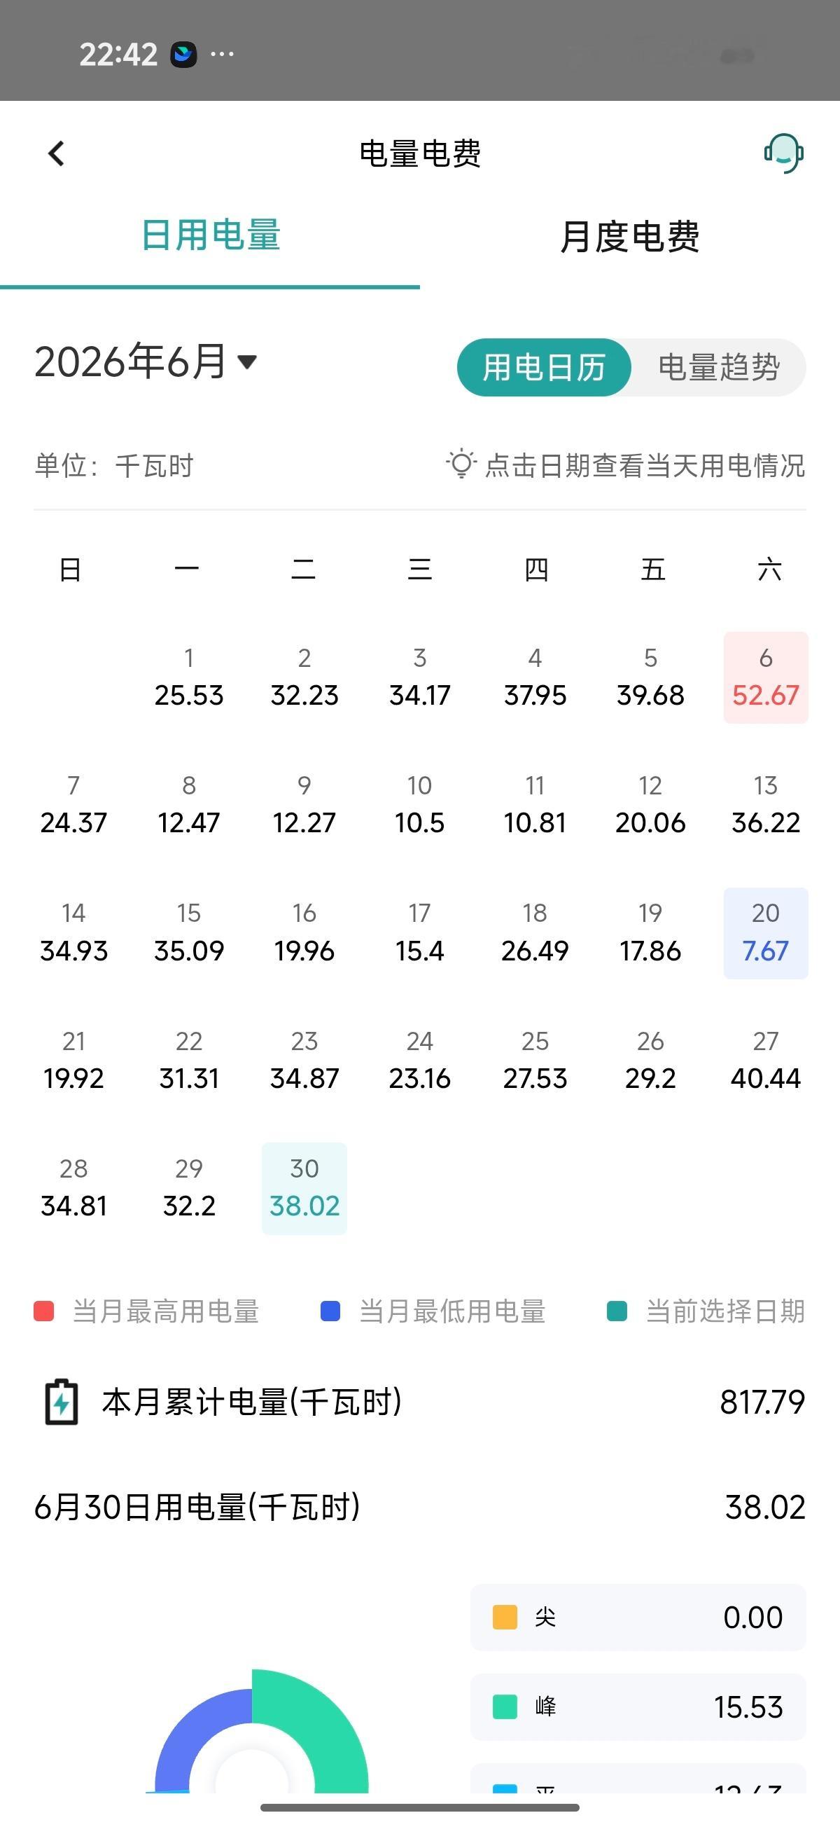The image size is (840, 1827).
Task: Tap the 电量电费 page title
Action: point(421,153)
